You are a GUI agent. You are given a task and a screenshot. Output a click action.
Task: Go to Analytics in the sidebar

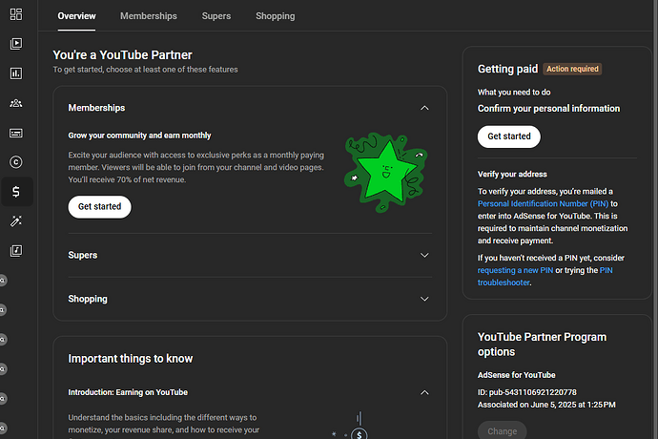click(16, 73)
